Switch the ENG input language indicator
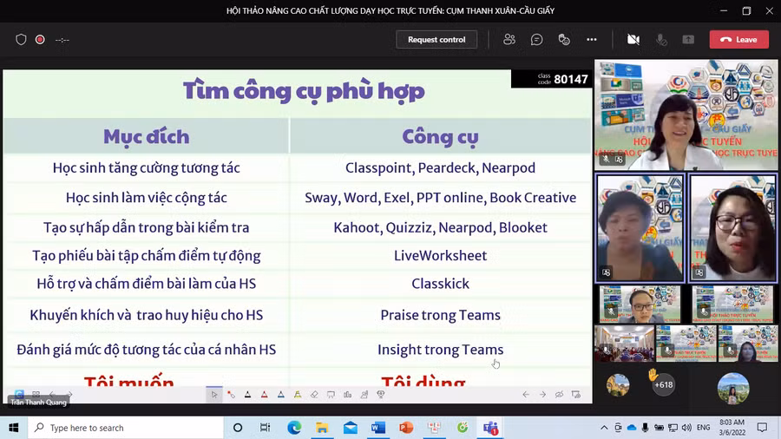This screenshot has height=439, width=781. point(703,428)
